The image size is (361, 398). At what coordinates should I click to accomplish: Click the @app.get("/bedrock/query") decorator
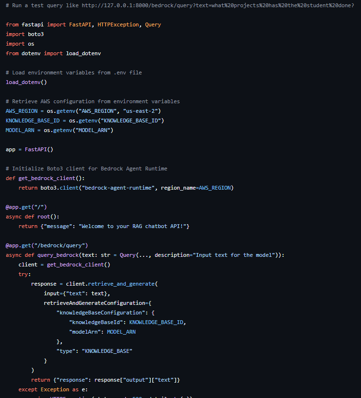[47, 245]
